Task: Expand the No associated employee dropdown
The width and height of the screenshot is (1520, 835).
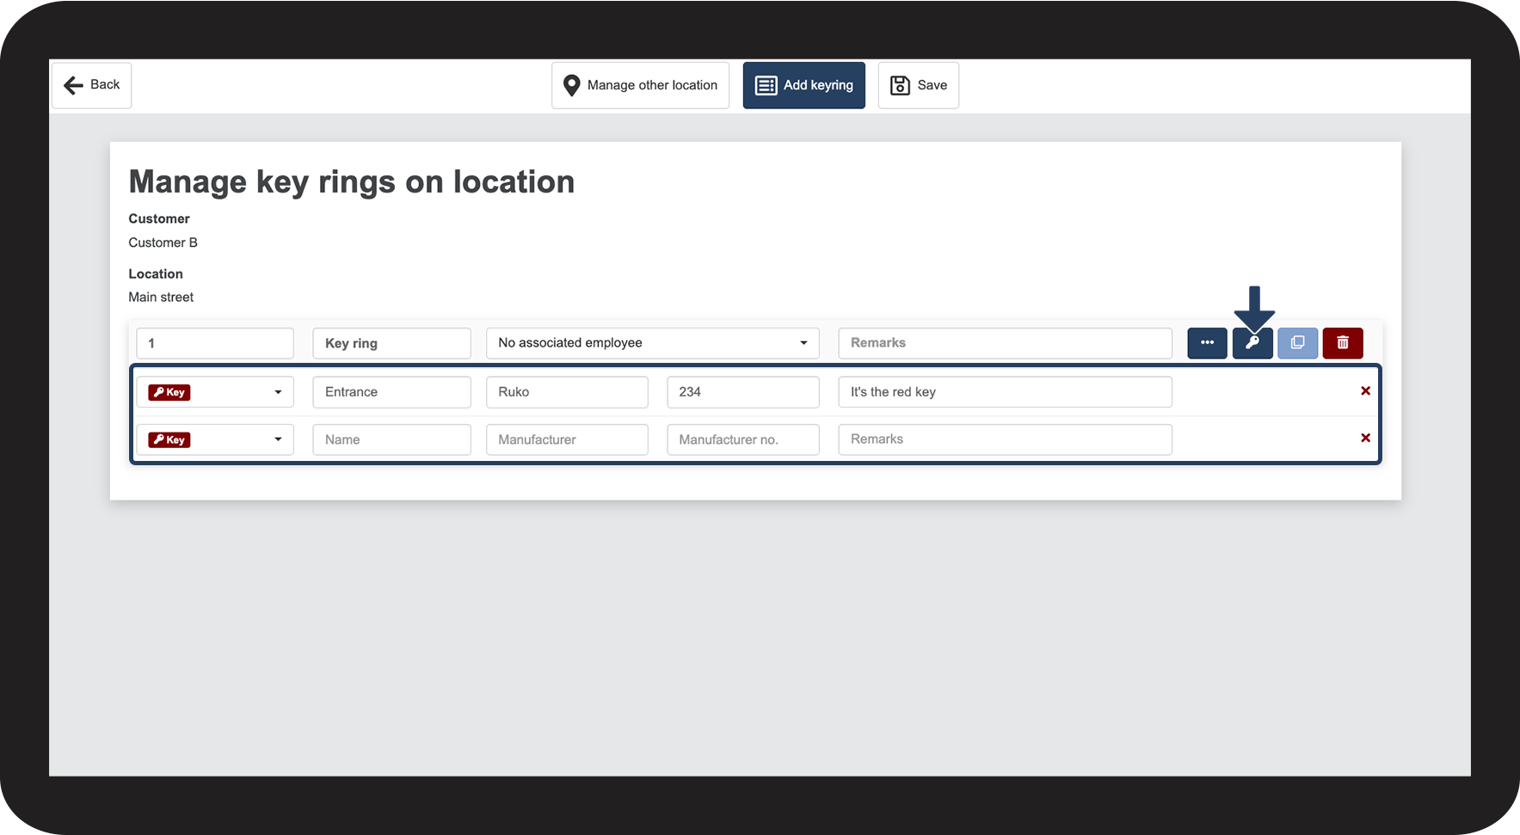Action: click(x=652, y=343)
